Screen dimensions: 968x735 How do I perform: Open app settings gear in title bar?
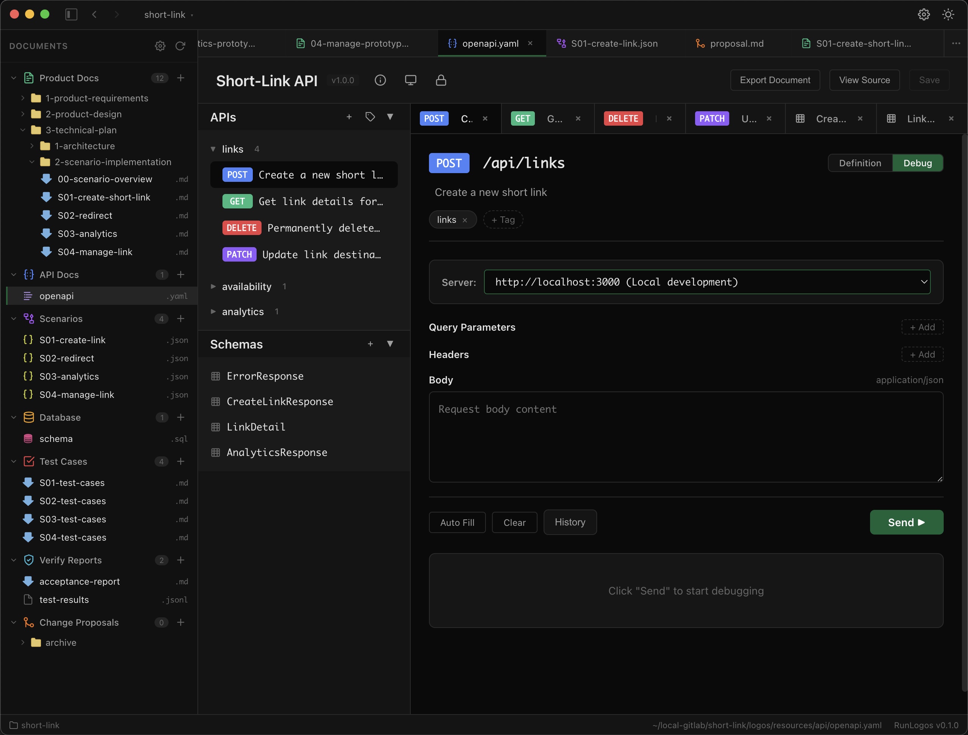[x=923, y=14]
